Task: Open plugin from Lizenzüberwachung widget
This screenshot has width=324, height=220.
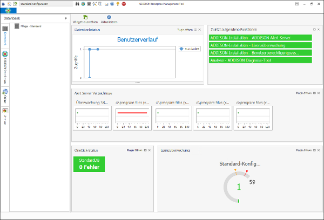Action: coord(303,150)
